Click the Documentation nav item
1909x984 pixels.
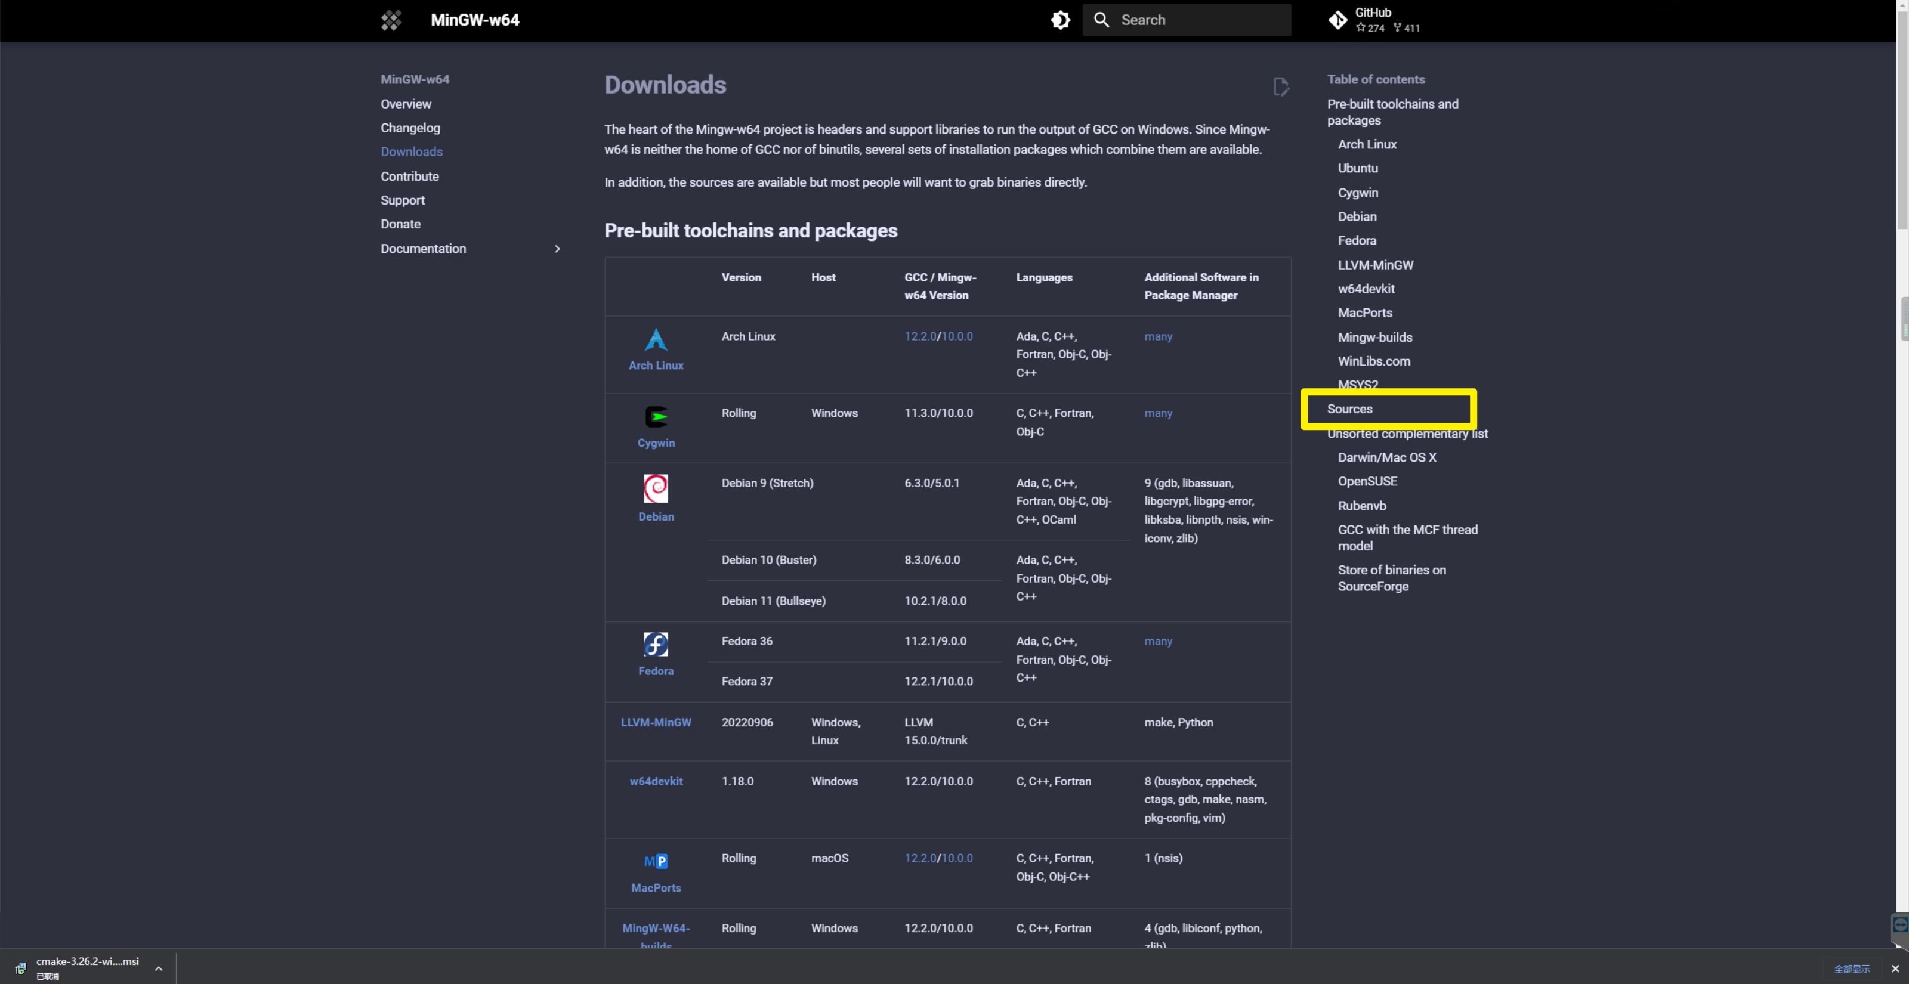[423, 248]
